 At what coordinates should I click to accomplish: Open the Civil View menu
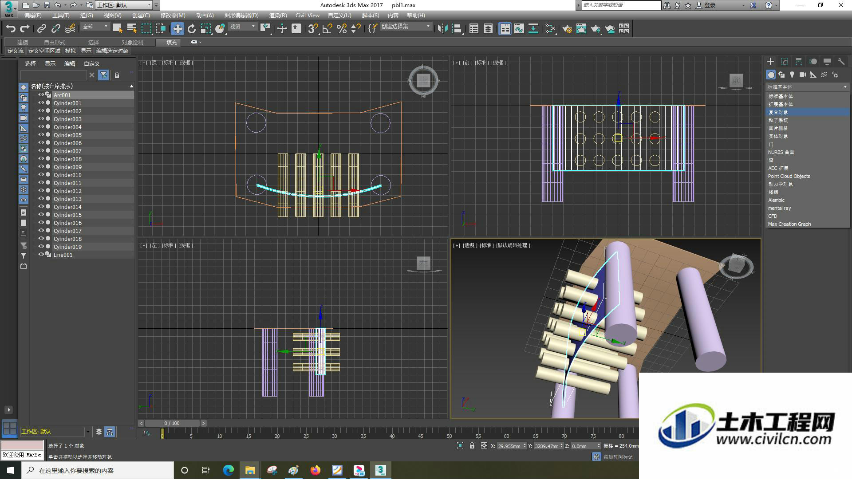point(308,15)
